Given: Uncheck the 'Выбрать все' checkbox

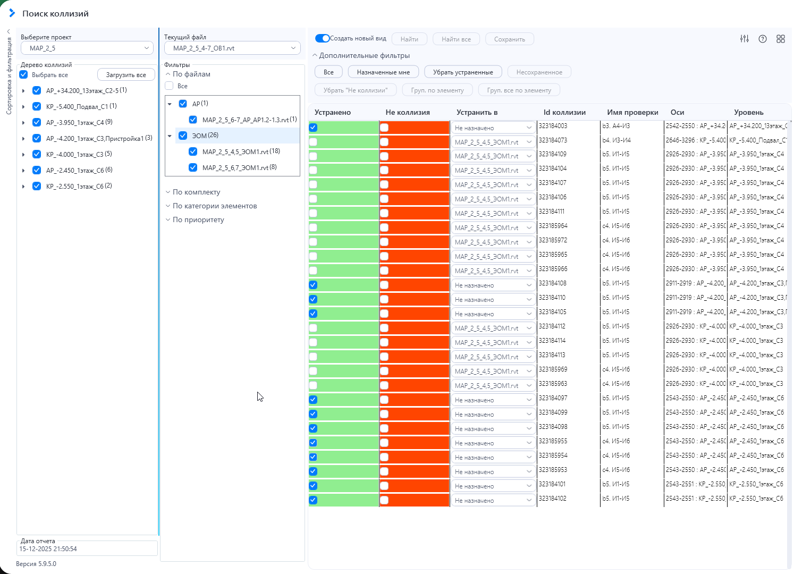Looking at the screenshot, I should click(24, 74).
